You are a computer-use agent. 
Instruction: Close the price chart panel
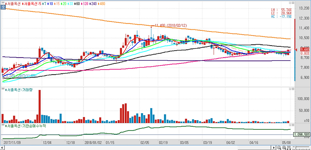293,3
